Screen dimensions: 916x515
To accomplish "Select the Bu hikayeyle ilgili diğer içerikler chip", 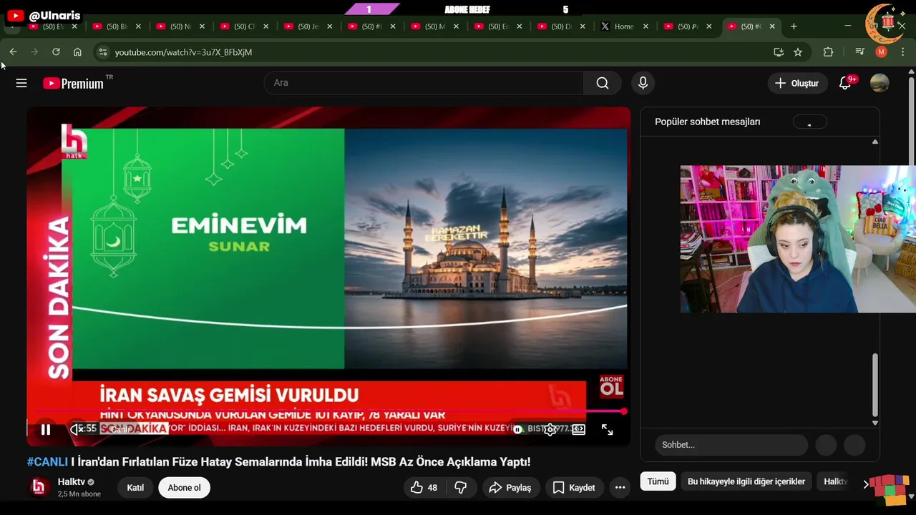I will [x=746, y=482].
